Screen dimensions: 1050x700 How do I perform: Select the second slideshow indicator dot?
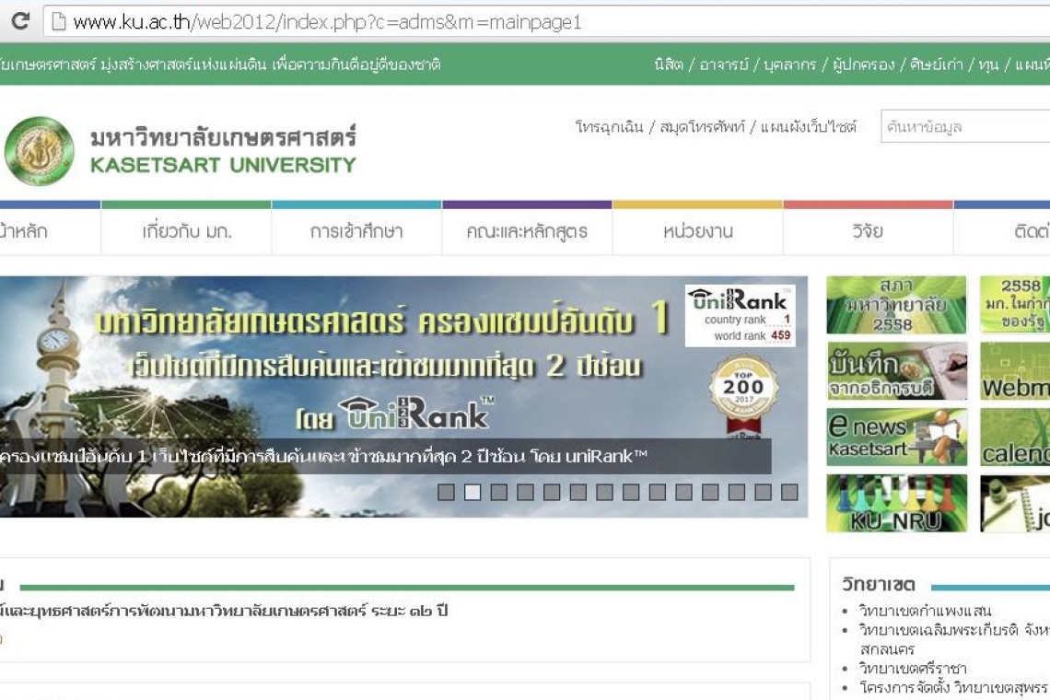(472, 492)
